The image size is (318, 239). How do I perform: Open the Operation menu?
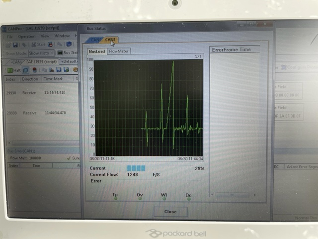click(26, 36)
